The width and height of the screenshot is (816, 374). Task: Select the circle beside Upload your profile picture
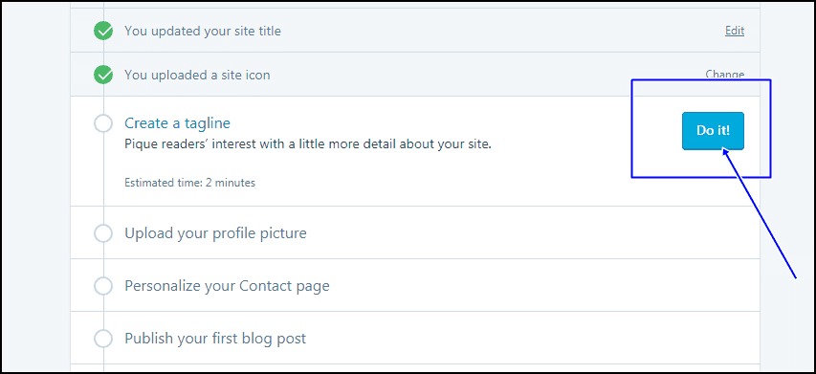pyautogui.click(x=103, y=233)
